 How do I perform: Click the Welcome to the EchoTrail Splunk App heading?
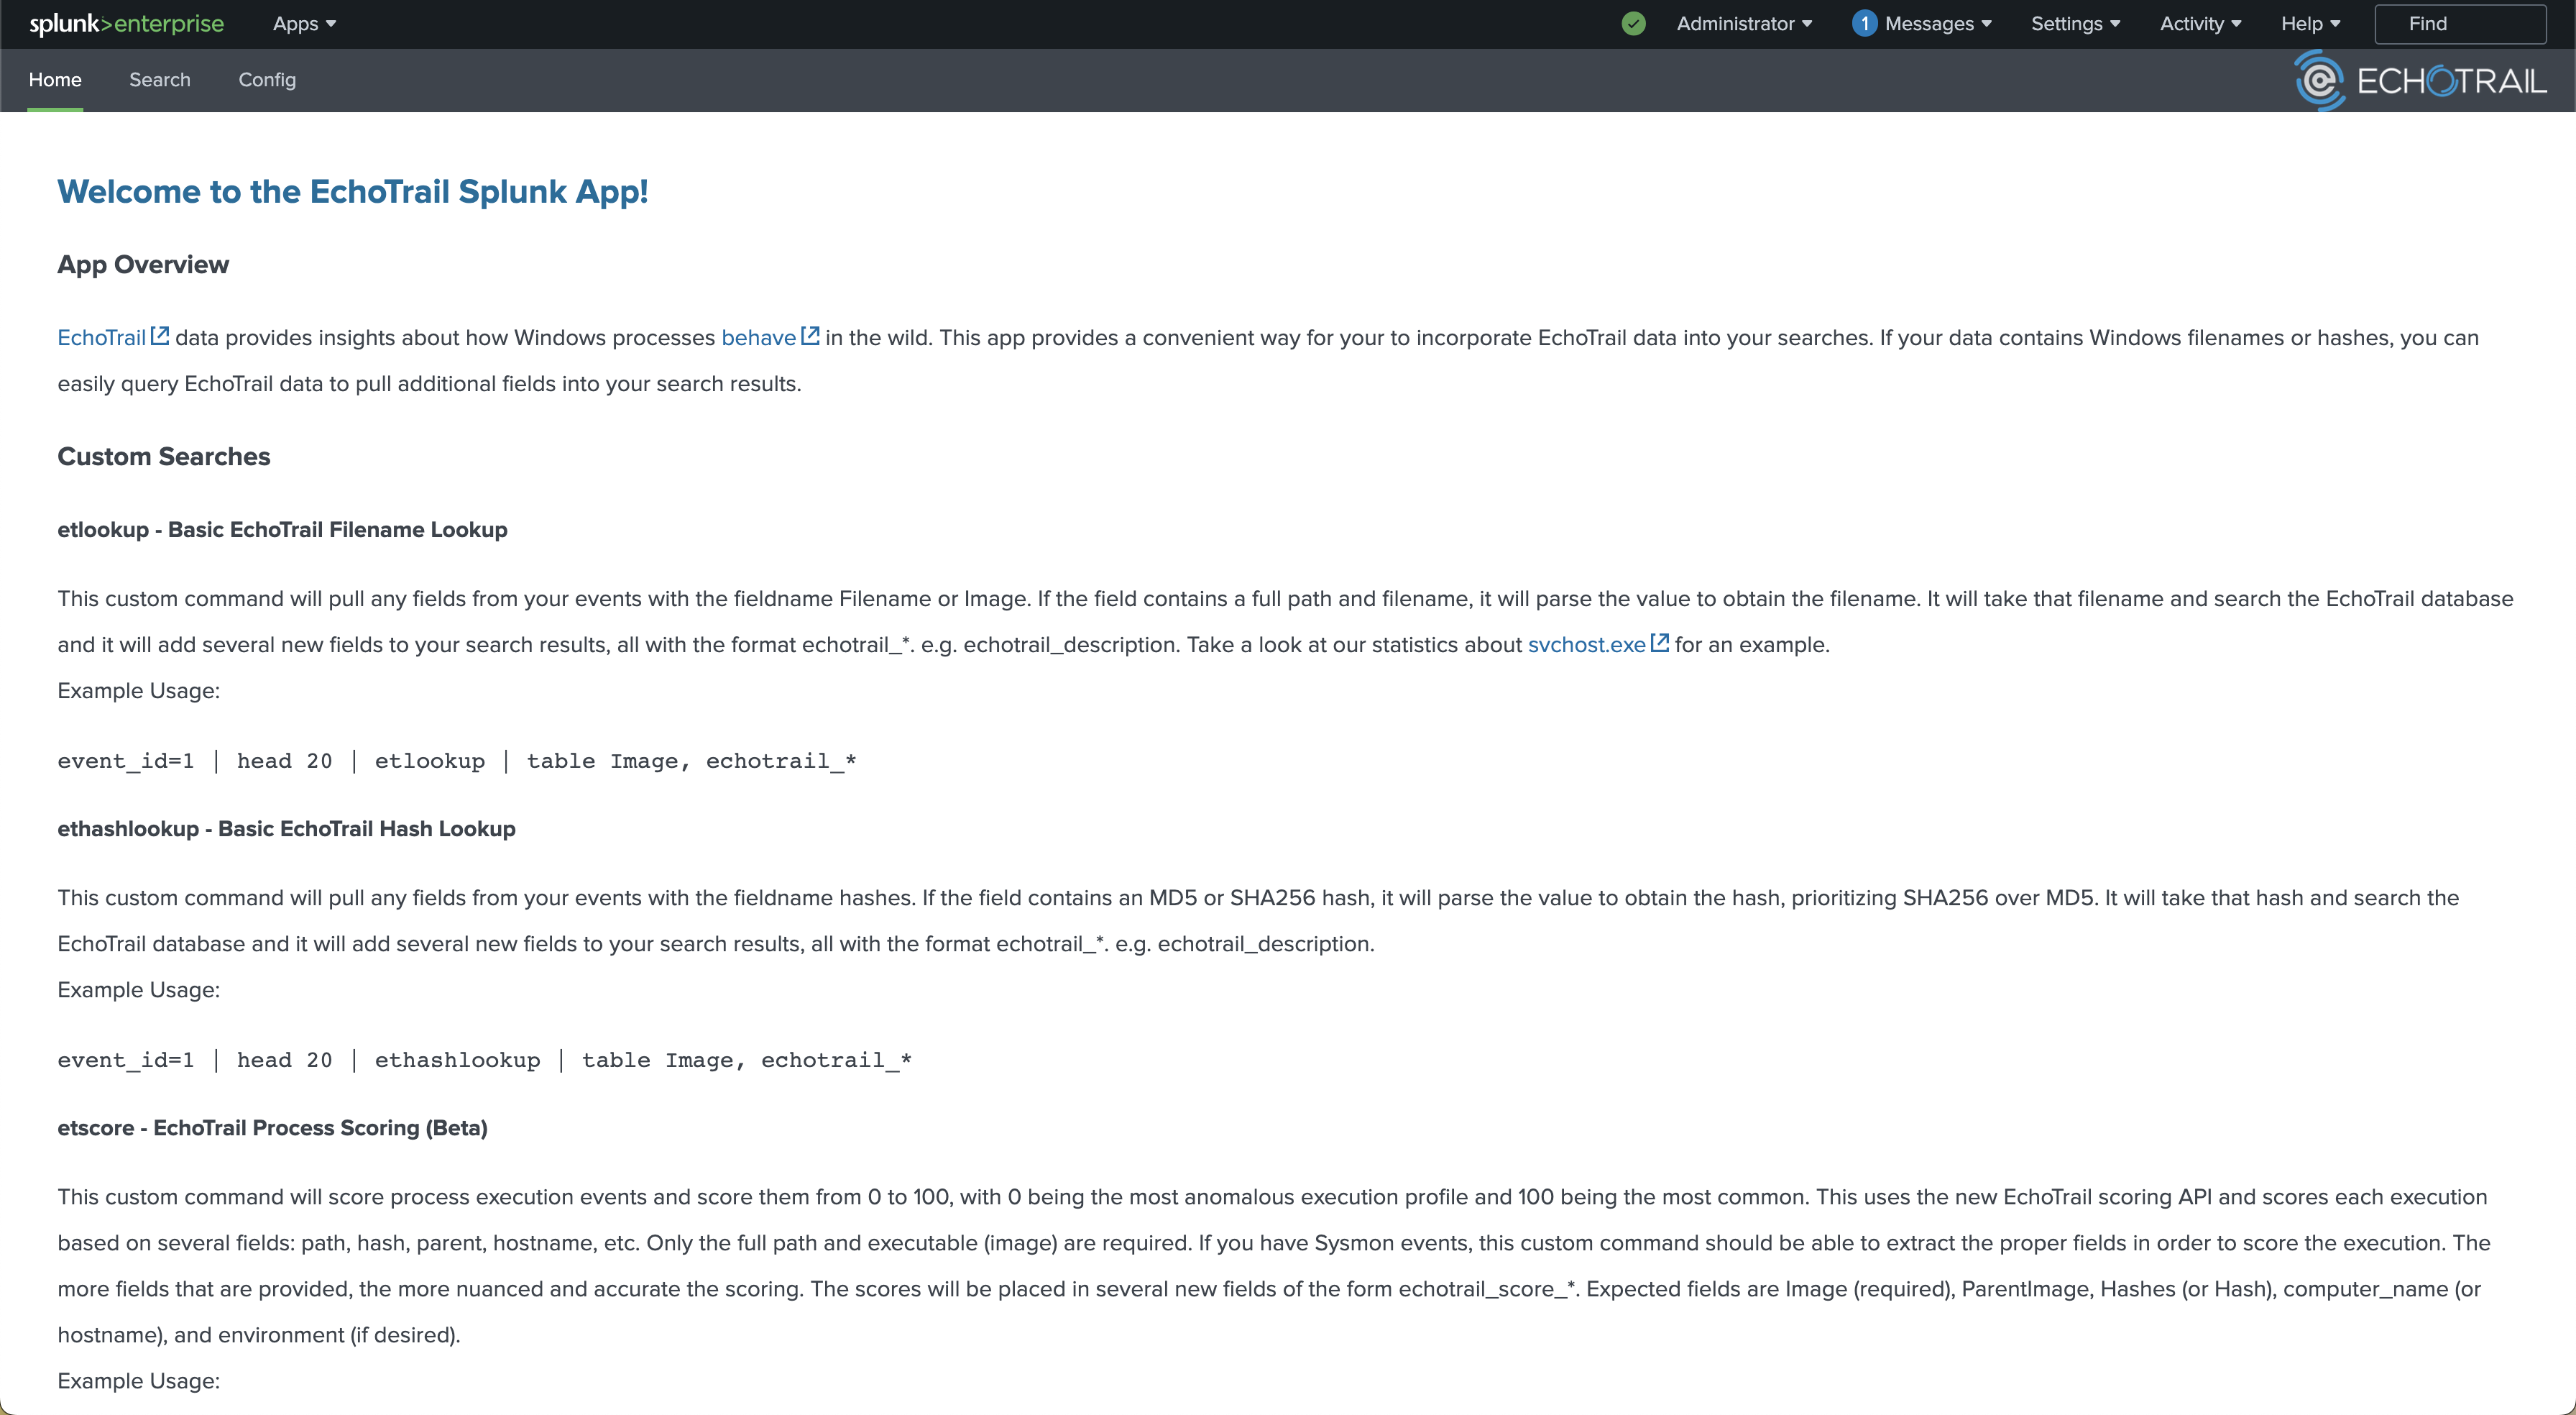pos(353,191)
